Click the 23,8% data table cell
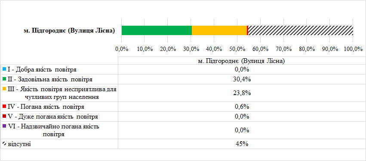This screenshot has width=366, height=161. 242,93
